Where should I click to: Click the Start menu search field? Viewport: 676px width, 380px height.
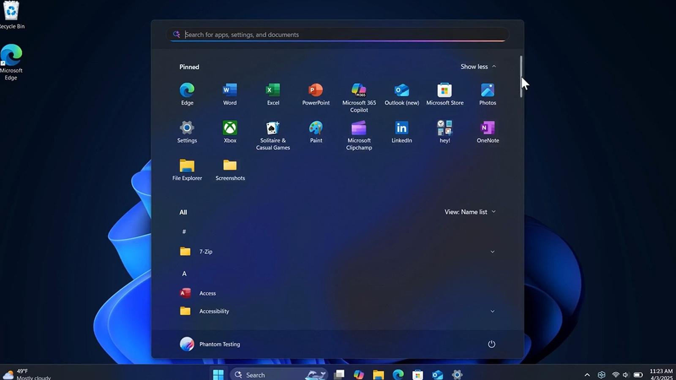click(337, 35)
